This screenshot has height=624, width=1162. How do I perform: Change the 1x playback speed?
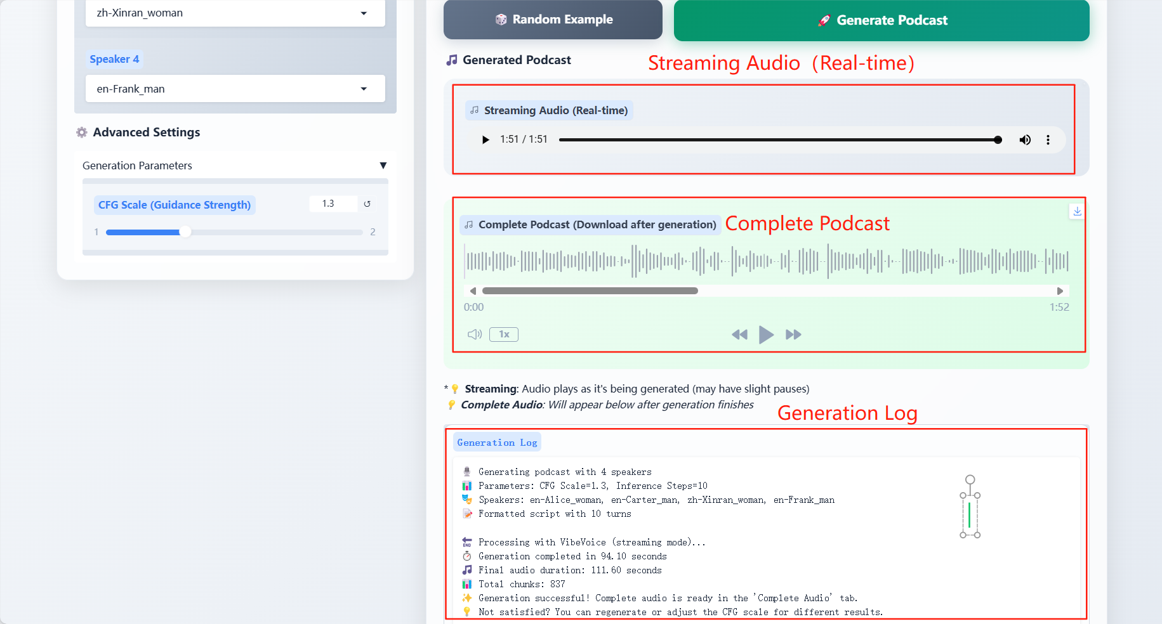pos(504,334)
